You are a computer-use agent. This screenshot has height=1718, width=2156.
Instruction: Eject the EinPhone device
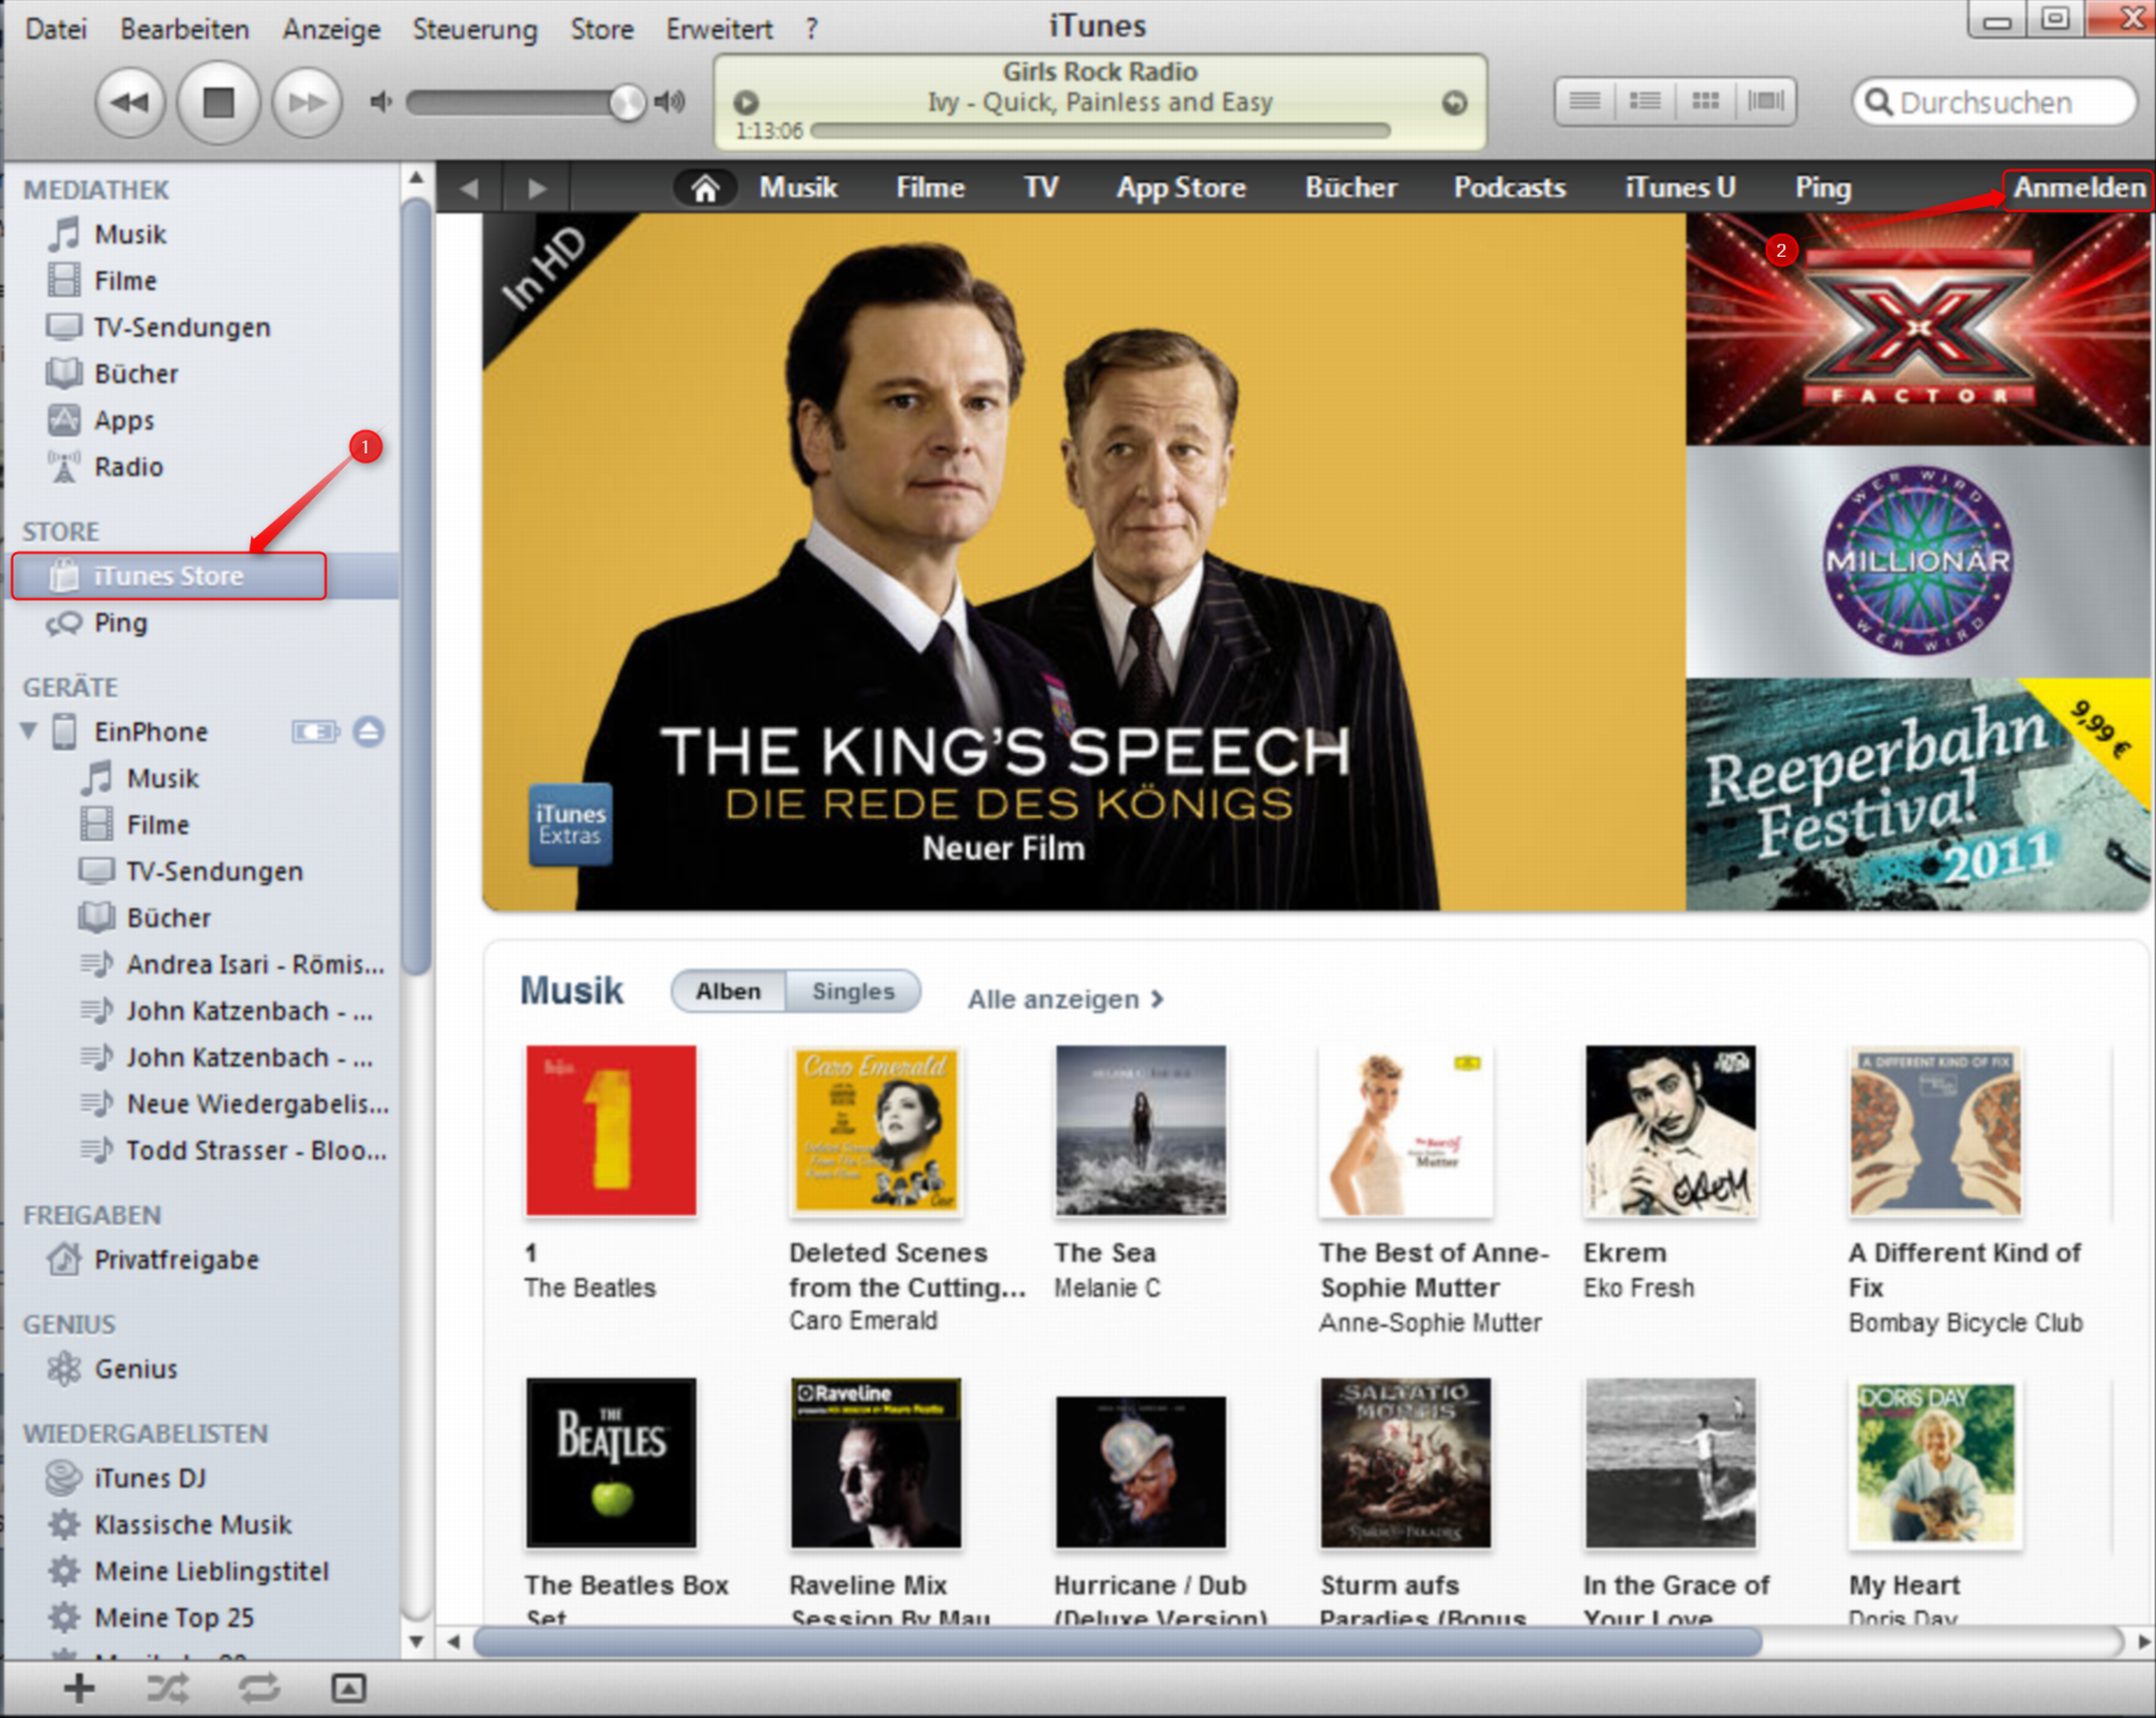click(368, 731)
